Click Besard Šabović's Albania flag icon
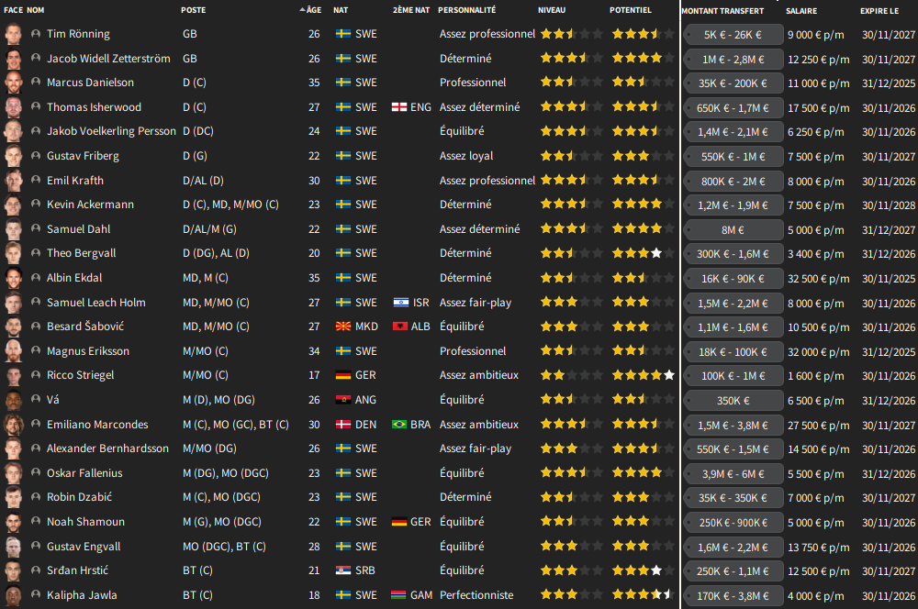 tap(399, 327)
